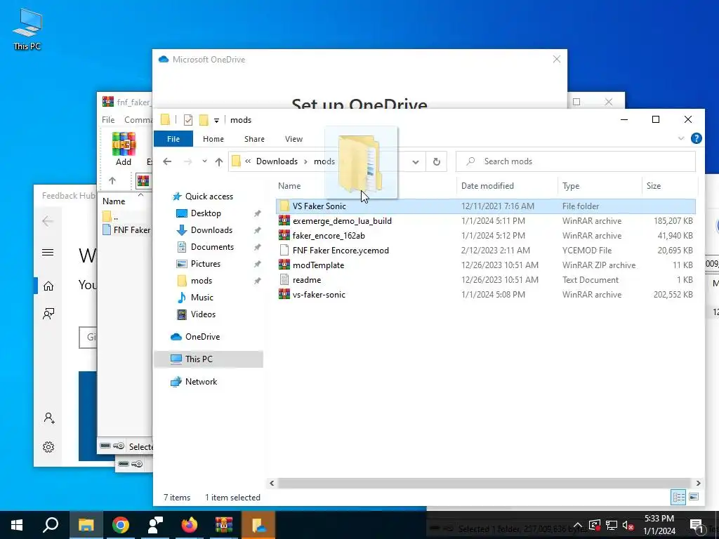Close the Microsoft OneDrive setup window
719x539 pixels.
click(557, 59)
